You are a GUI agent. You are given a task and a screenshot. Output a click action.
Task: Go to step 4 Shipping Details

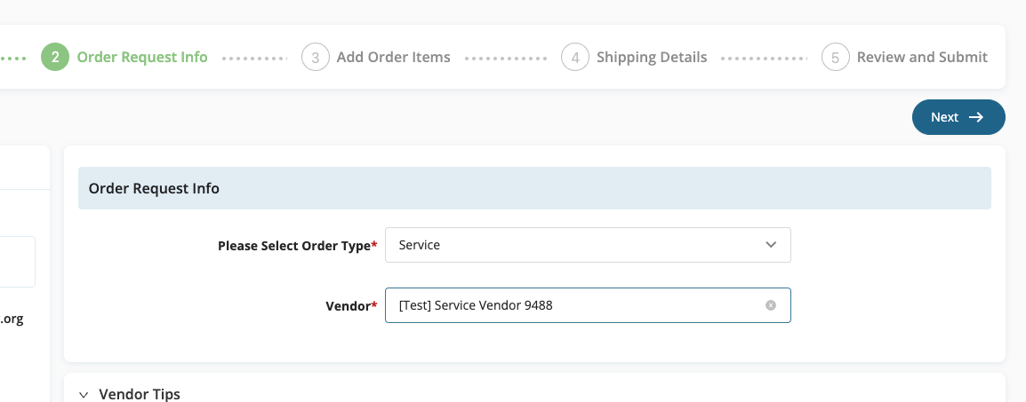[x=634, y=57]
